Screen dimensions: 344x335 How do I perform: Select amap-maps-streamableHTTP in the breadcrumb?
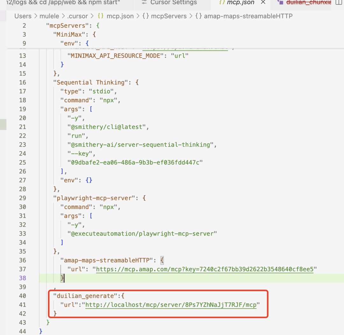pyautogui.click(x=248, y=16)
